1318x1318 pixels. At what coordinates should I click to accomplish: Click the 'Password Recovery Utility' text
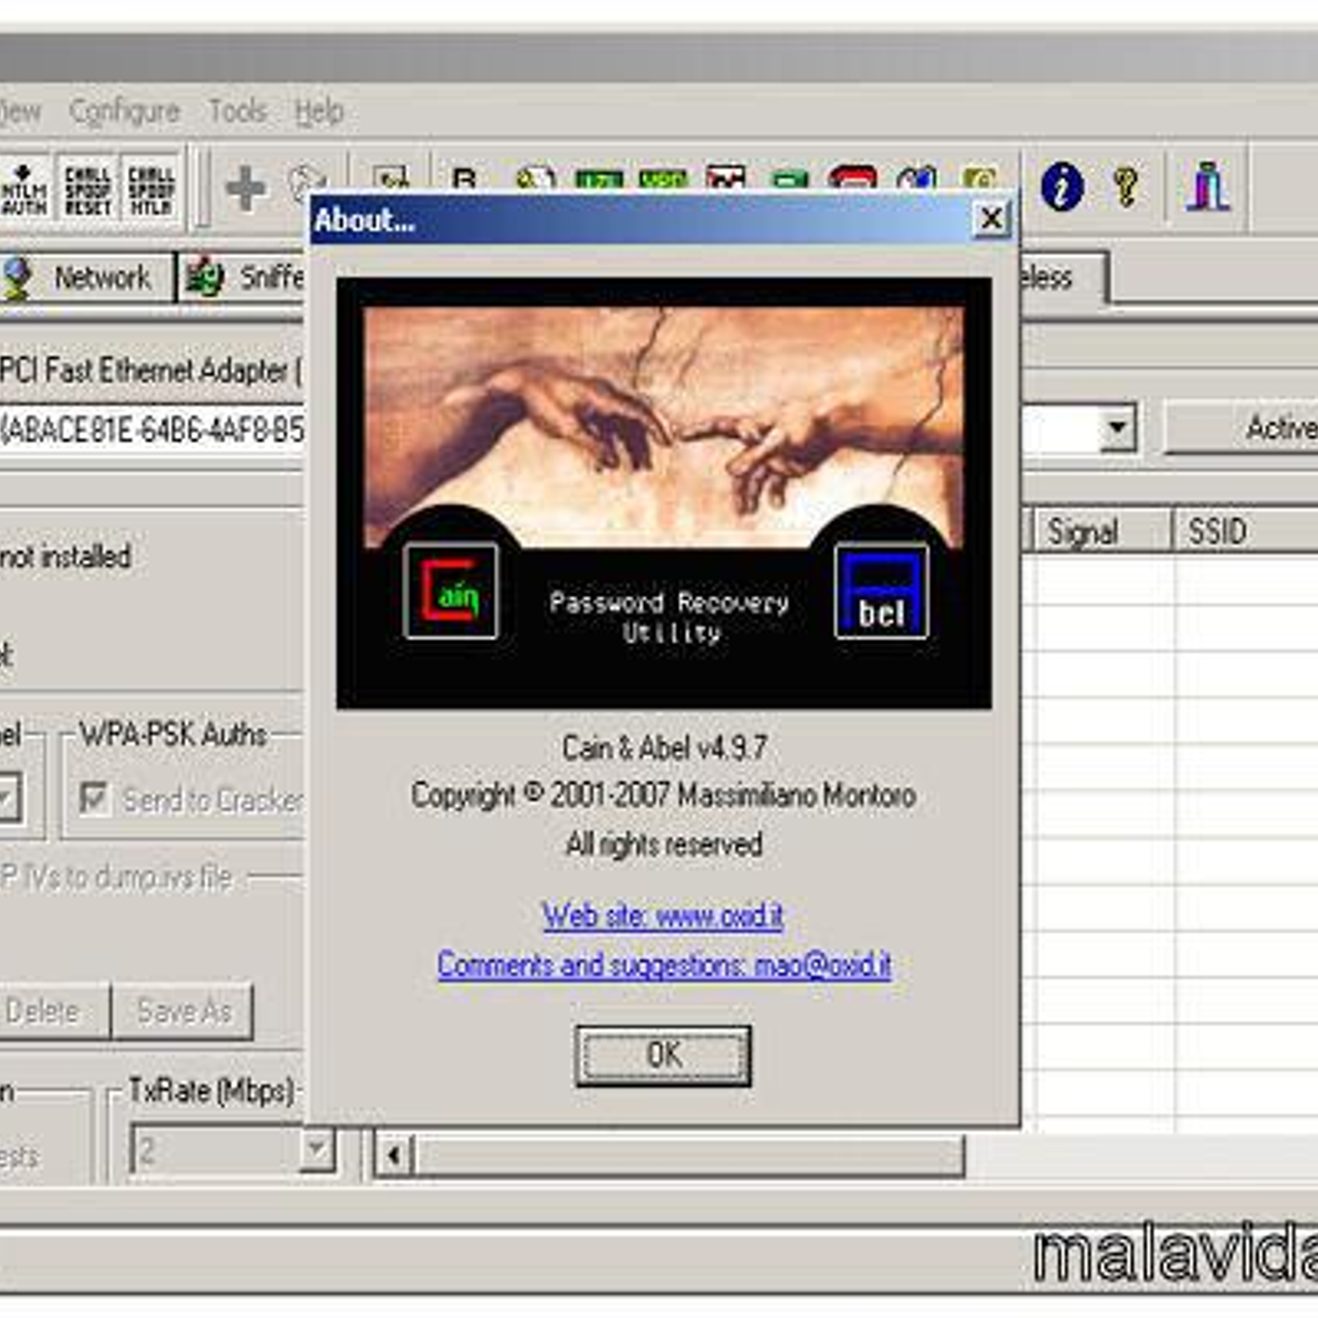click(669, 617)
